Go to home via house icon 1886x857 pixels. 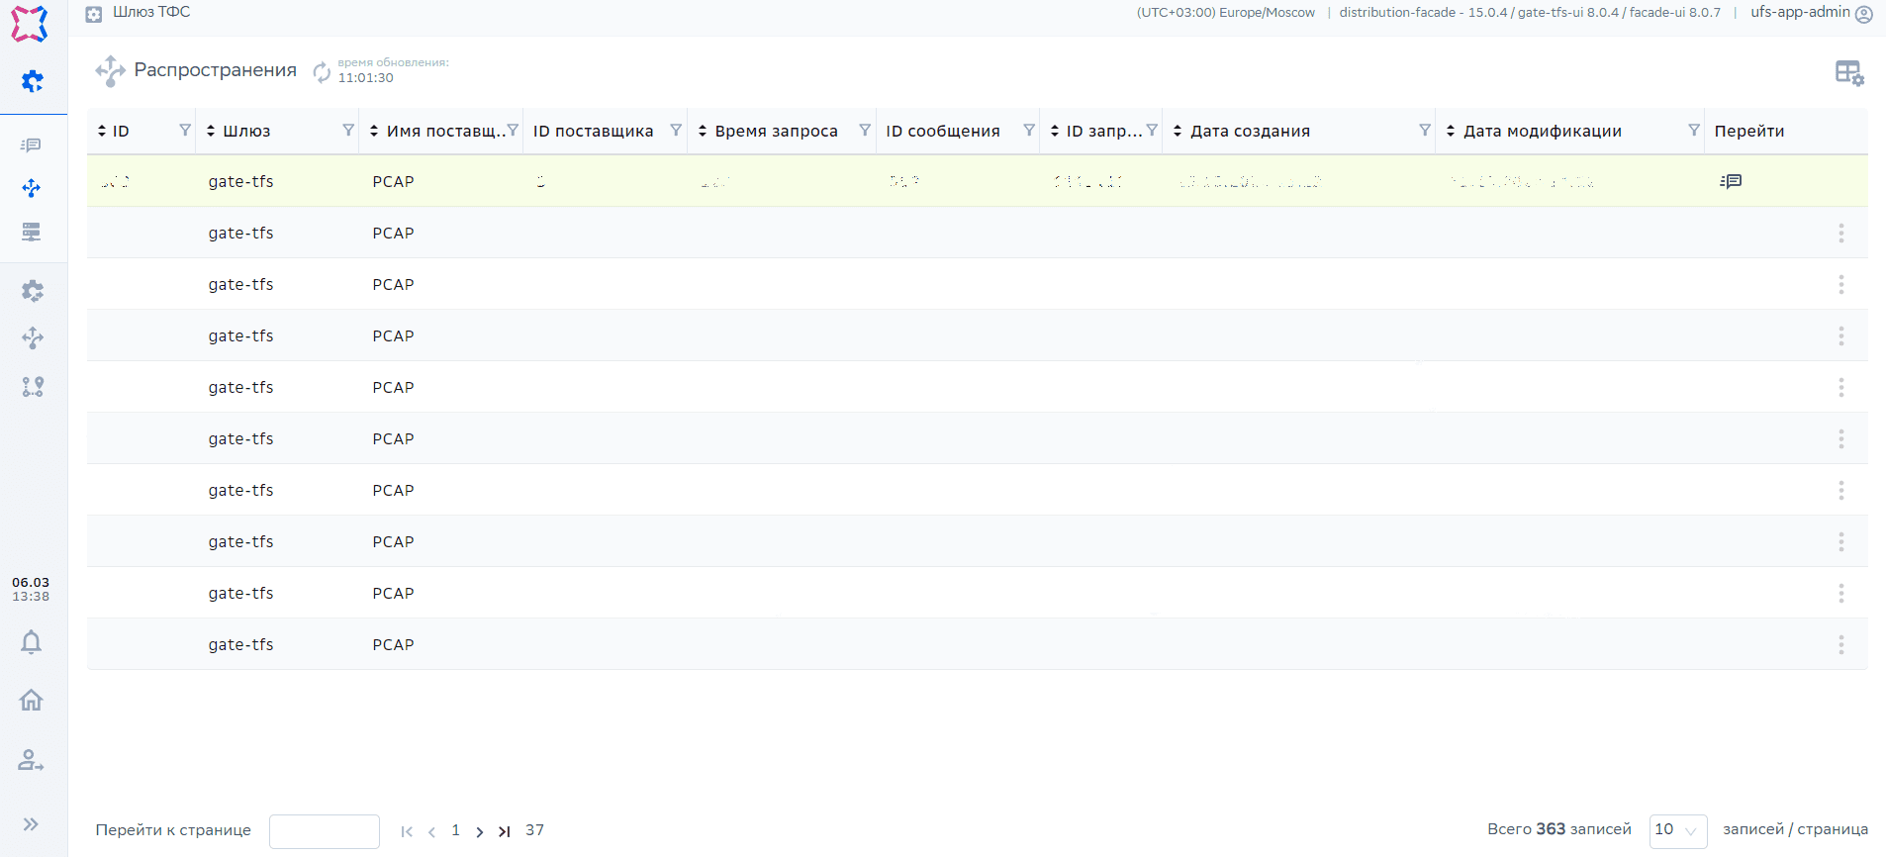[32, 701]
